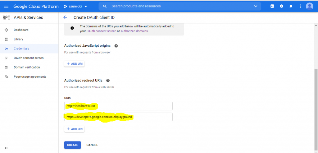Open Library in sidebar
Viewport: 318px width, 153px height.
pos(29,39)
